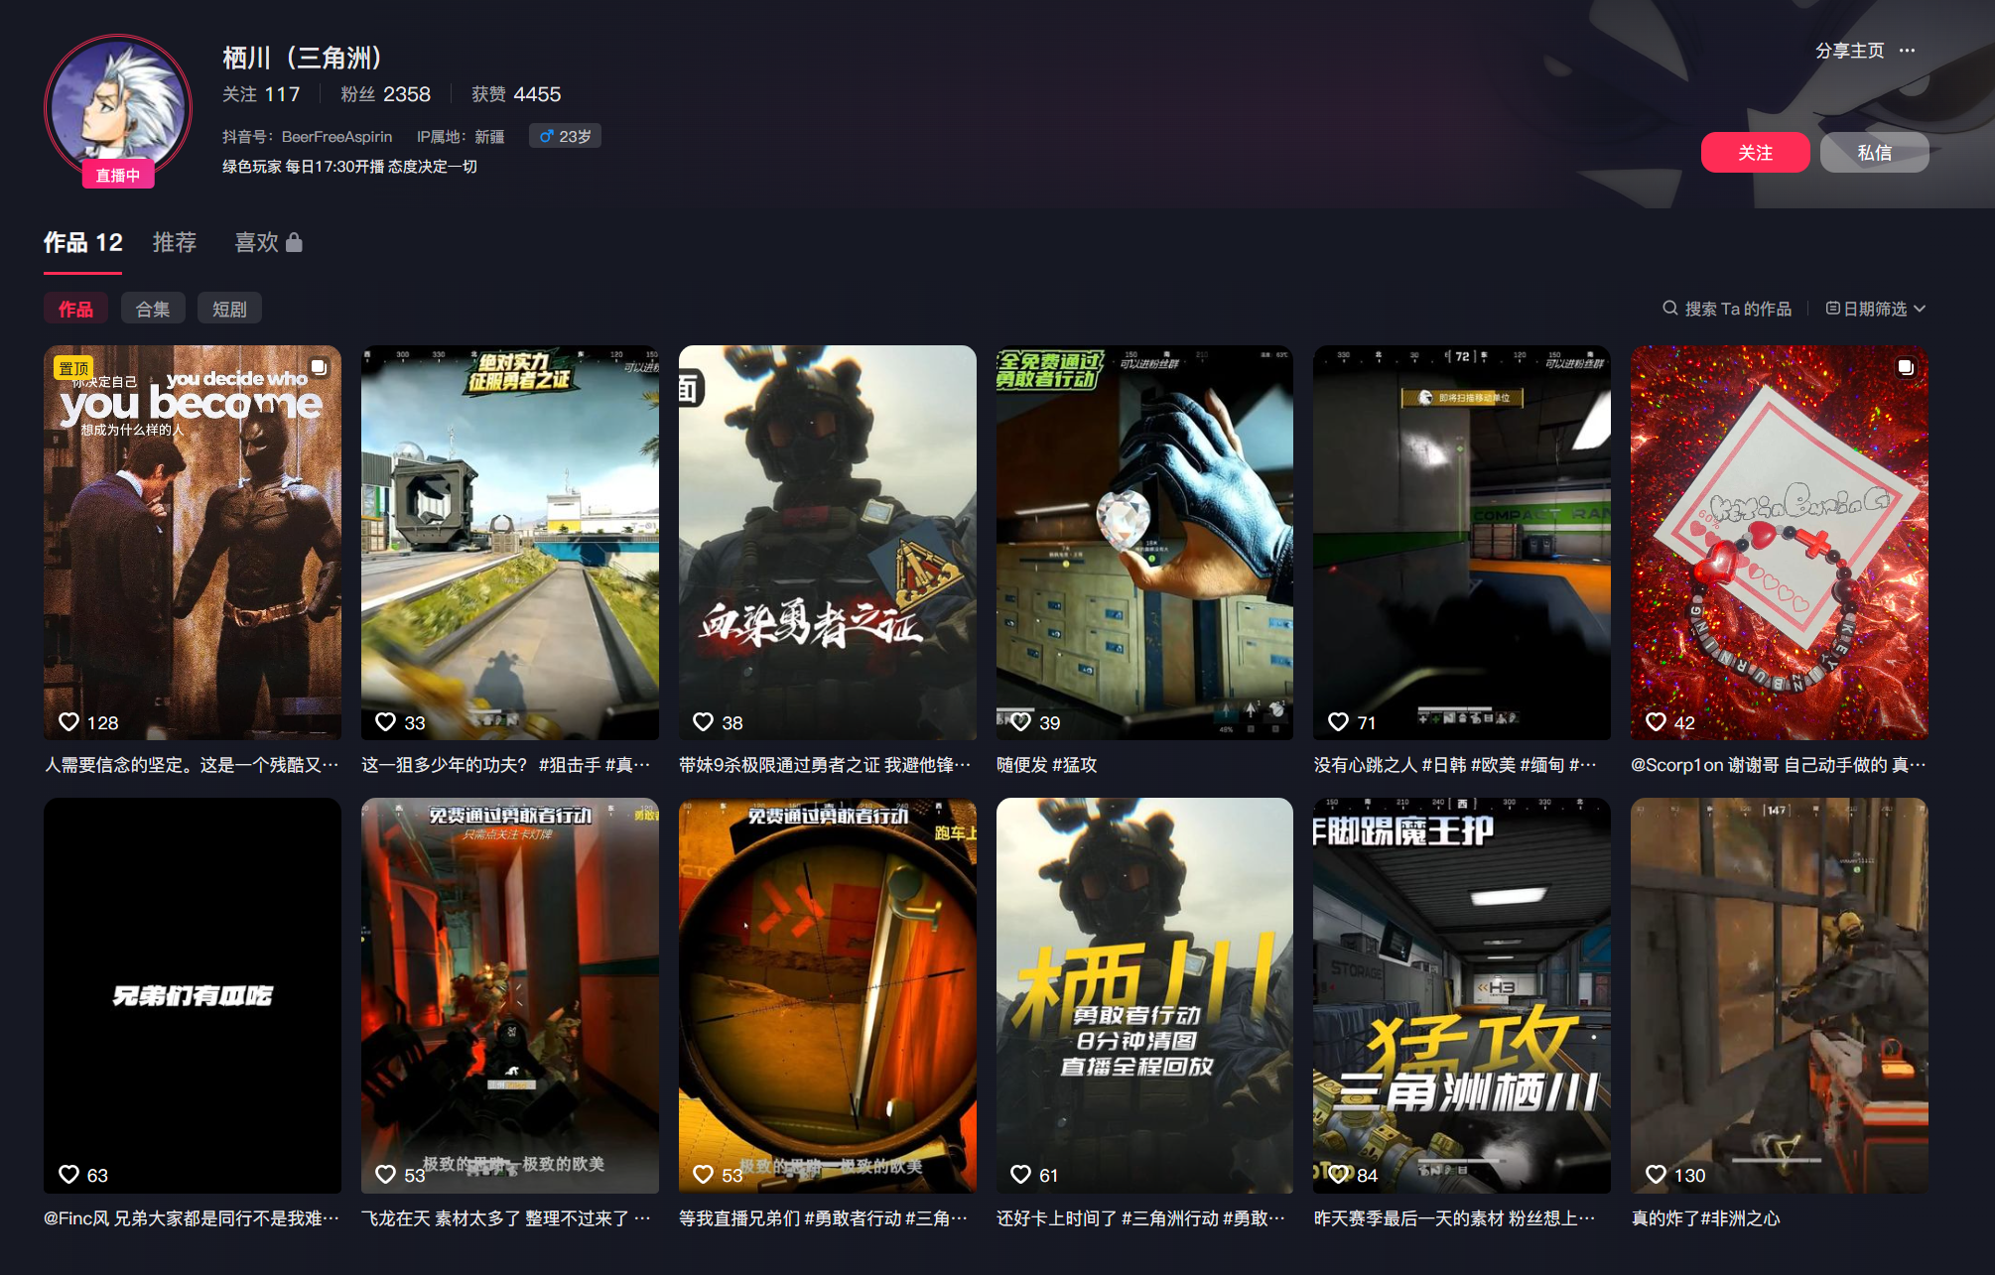The image size is (1995, 1275).
Task: Open the live stream via the 直播中 avatar badge
Action: coord(118,175)
